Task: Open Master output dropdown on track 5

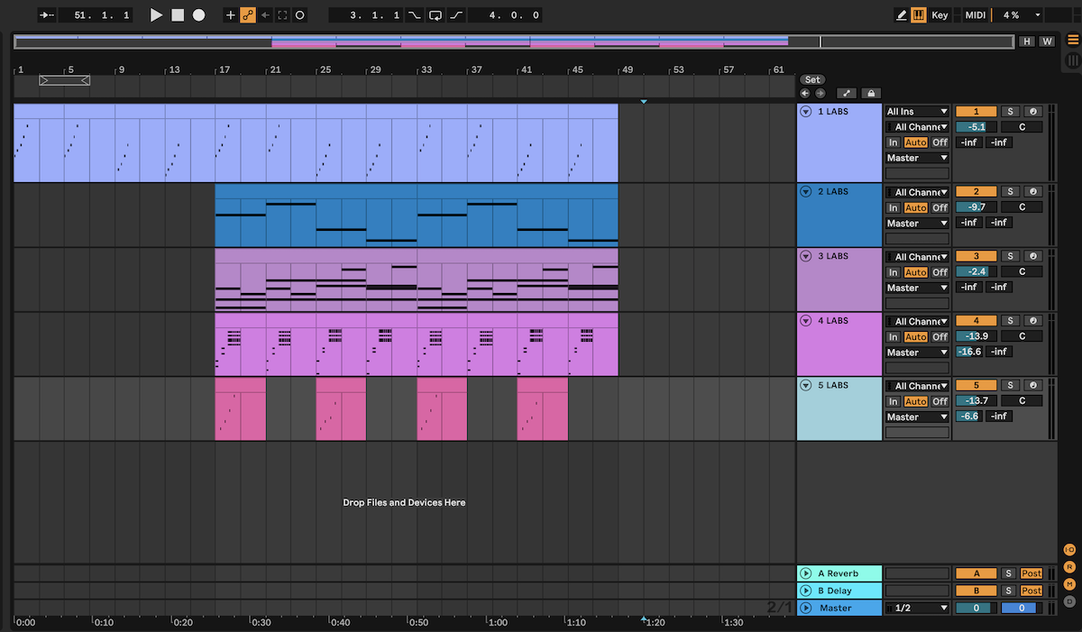Action: pos(917,417)
